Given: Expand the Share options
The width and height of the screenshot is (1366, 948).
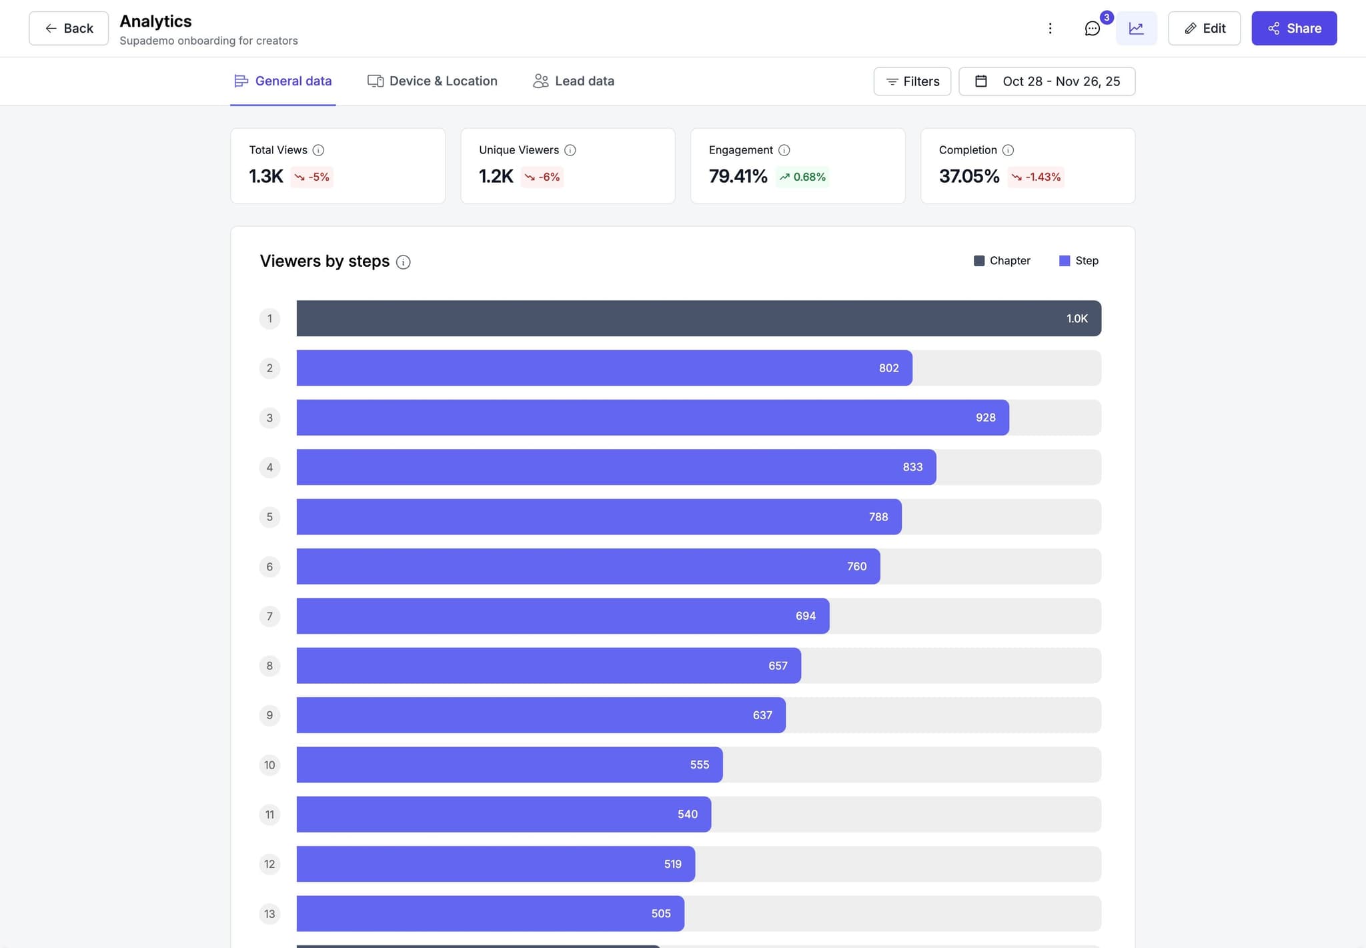Looking at the screenshot, I should (x=1293, y=28).
